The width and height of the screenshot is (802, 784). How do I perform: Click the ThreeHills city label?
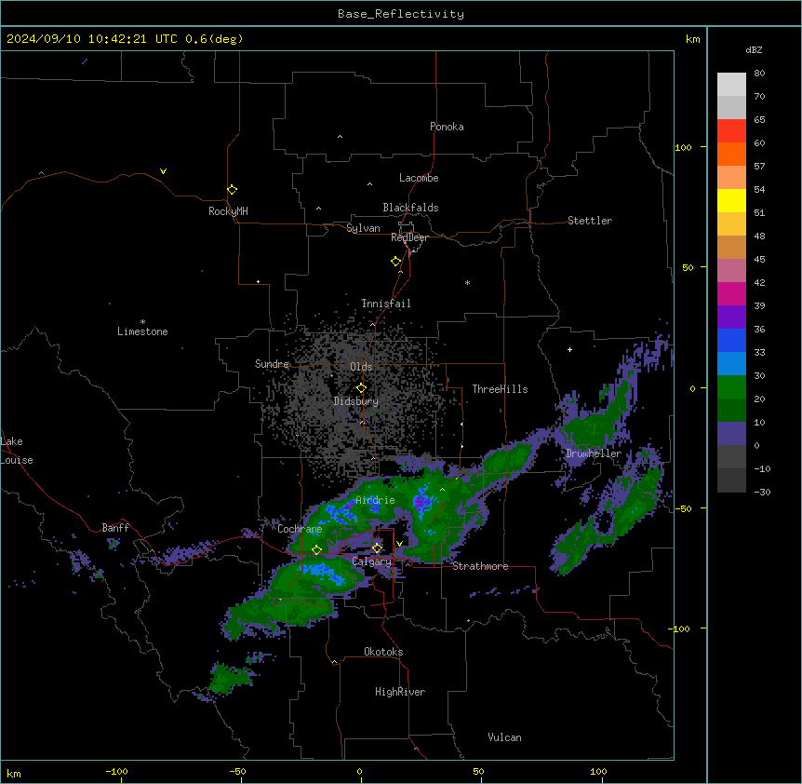pyautogui.click(x=500, y=389)
